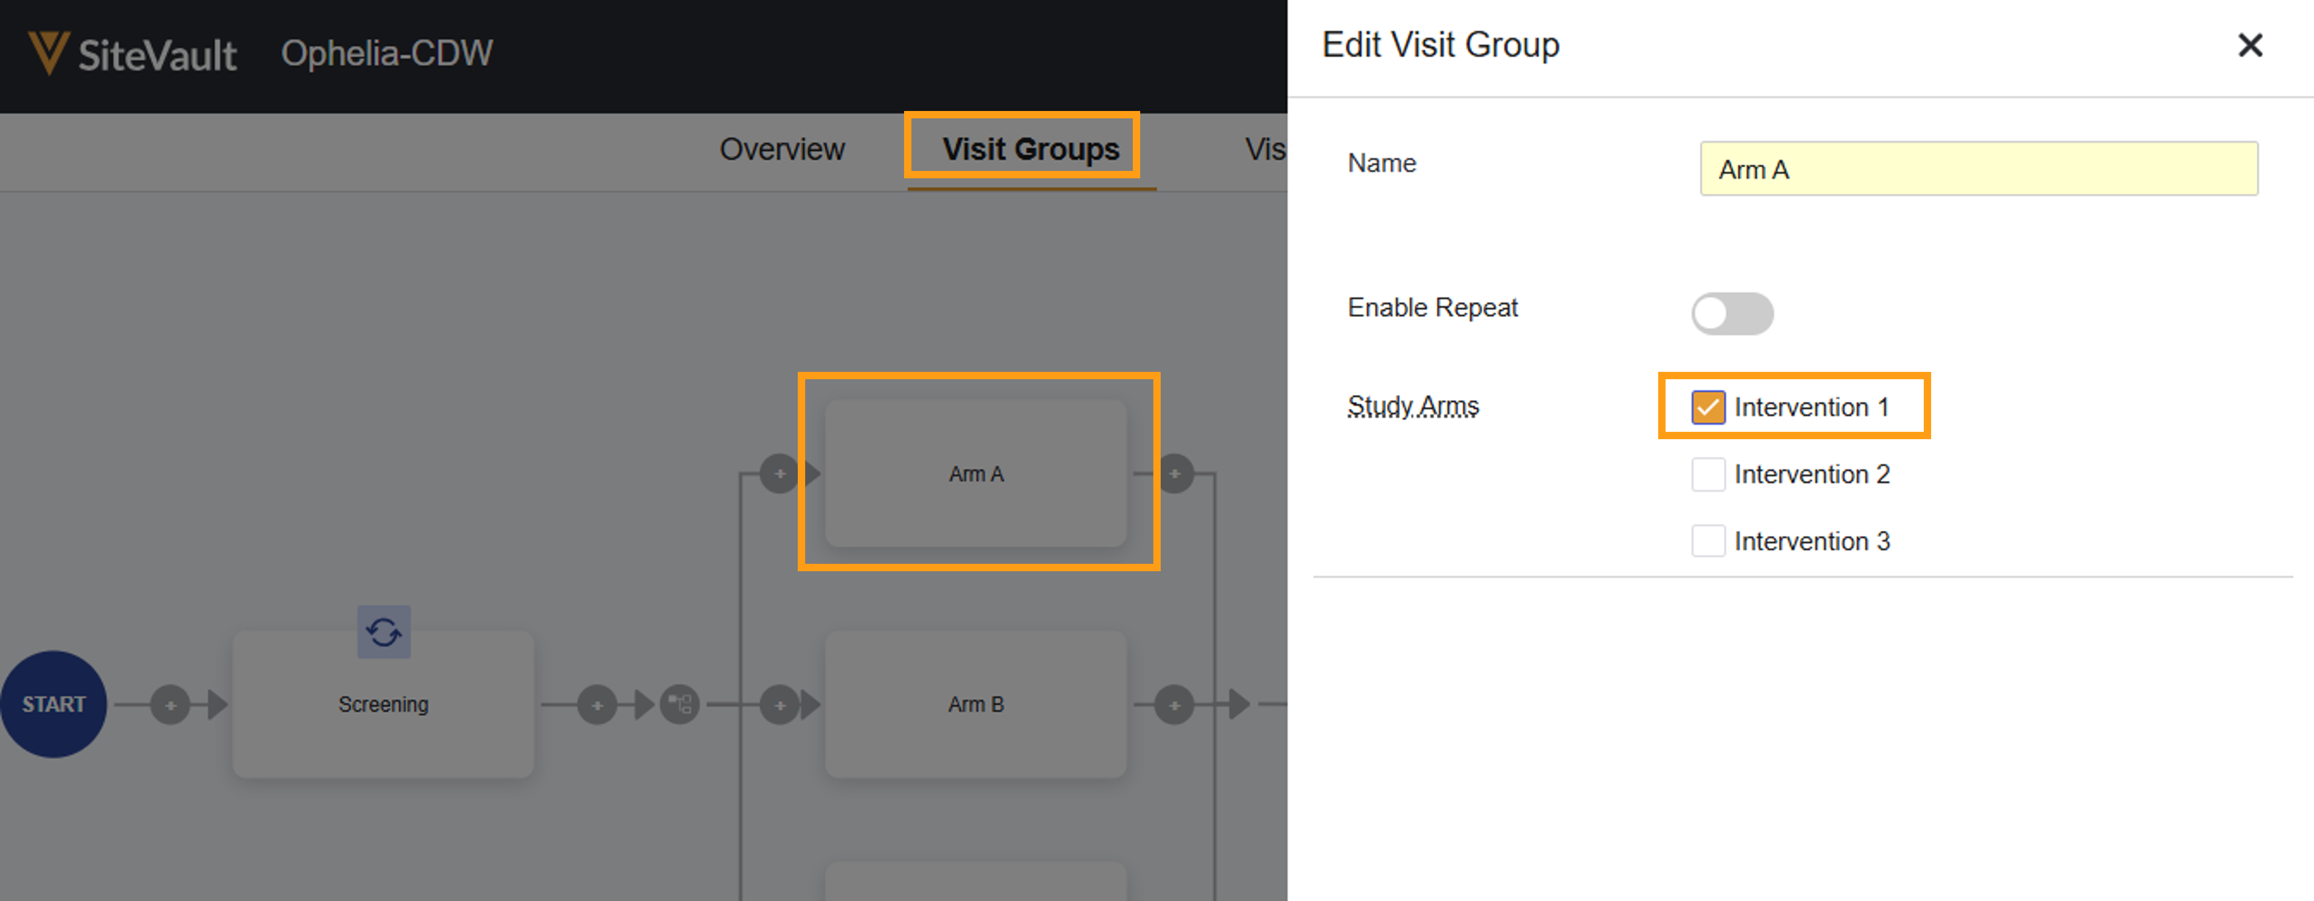The image size is (2314, 901).
Task: Close the Edit Visit Group panel
Action: click(2249, 45)
